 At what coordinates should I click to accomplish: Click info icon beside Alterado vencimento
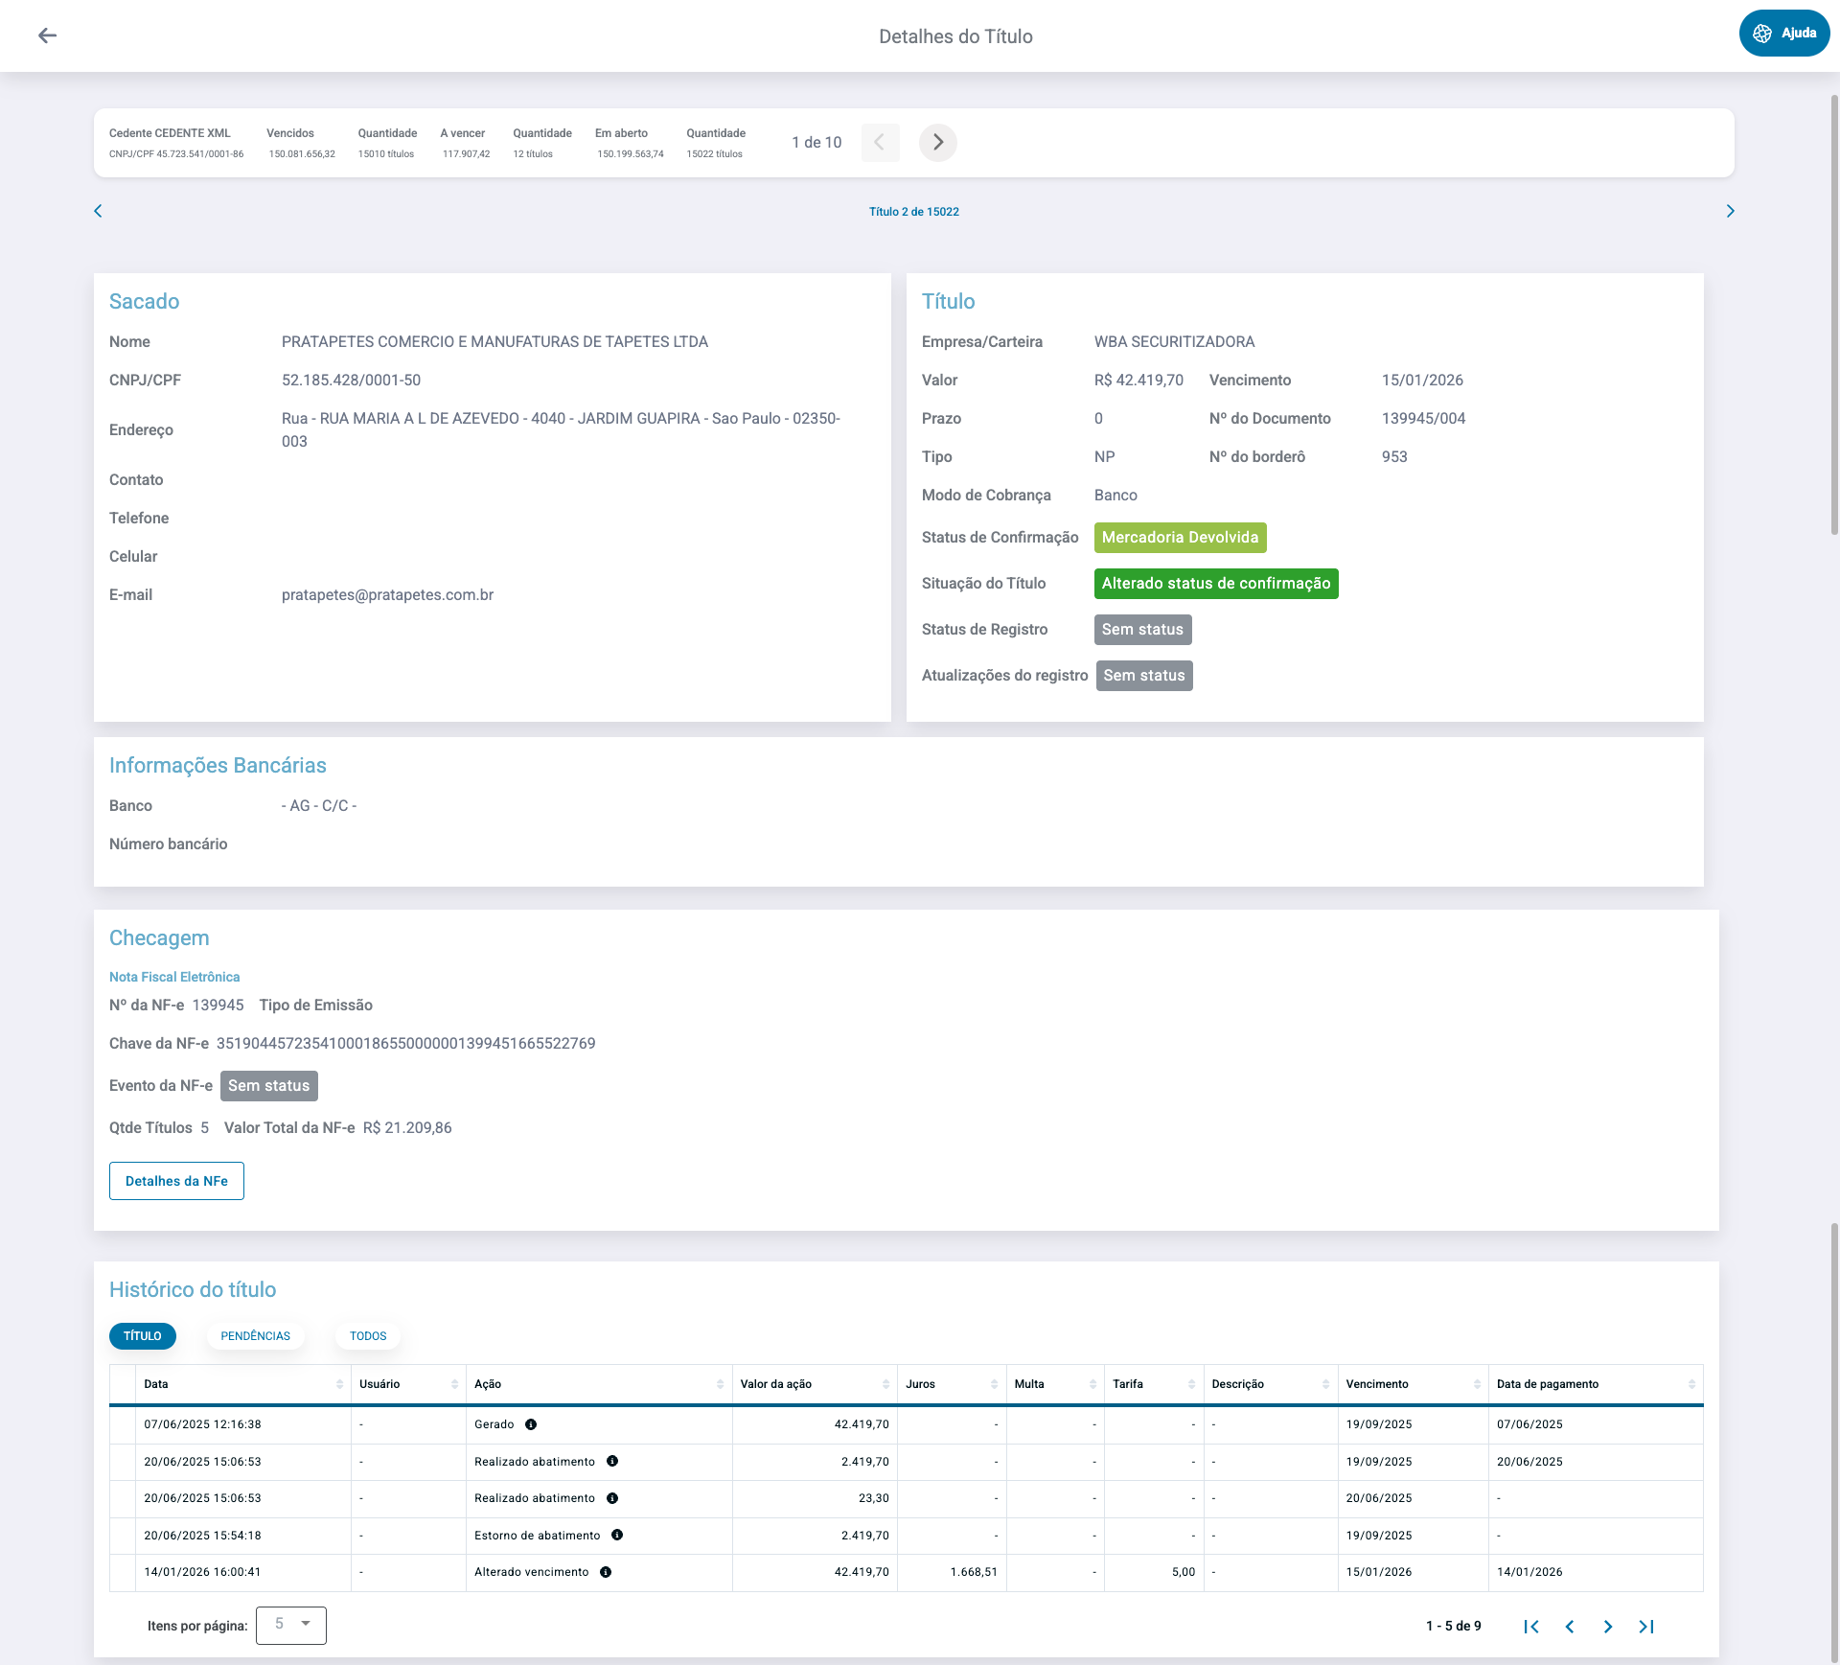pyautogui.click(x=606, y=1572)
